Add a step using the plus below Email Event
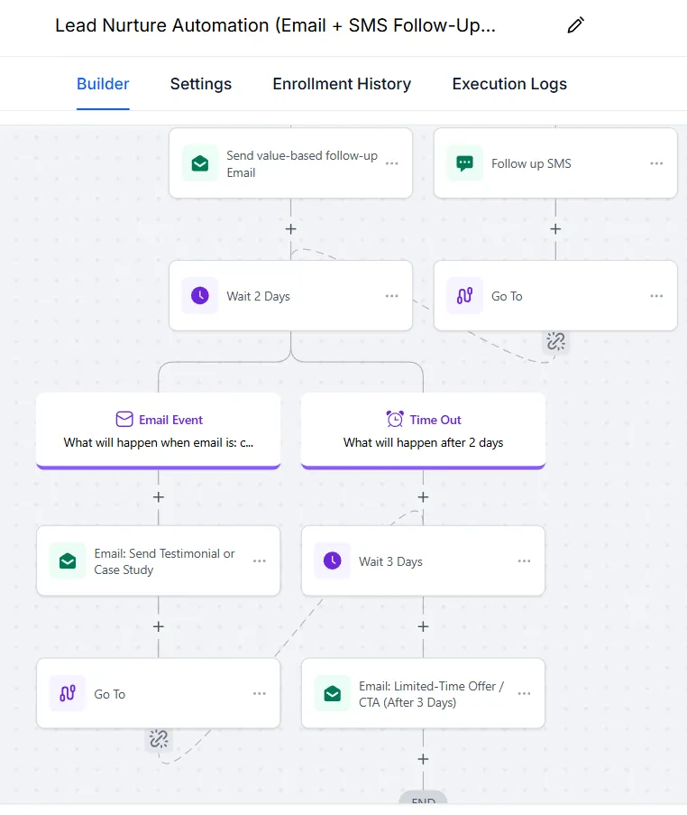 159,496
